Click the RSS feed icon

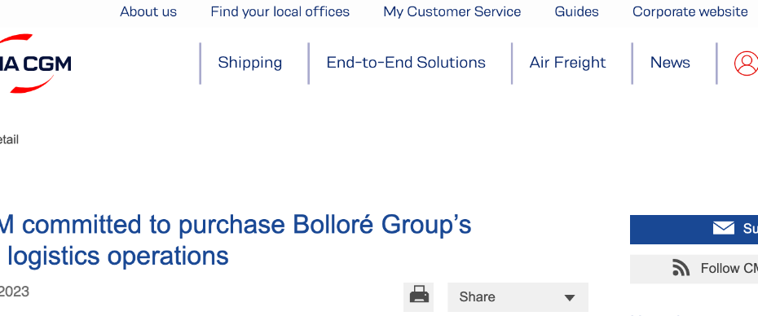click(681, 268)
